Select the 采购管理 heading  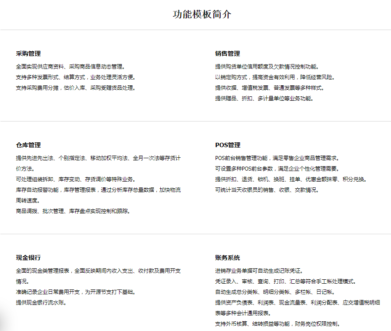tap(28, 53)
